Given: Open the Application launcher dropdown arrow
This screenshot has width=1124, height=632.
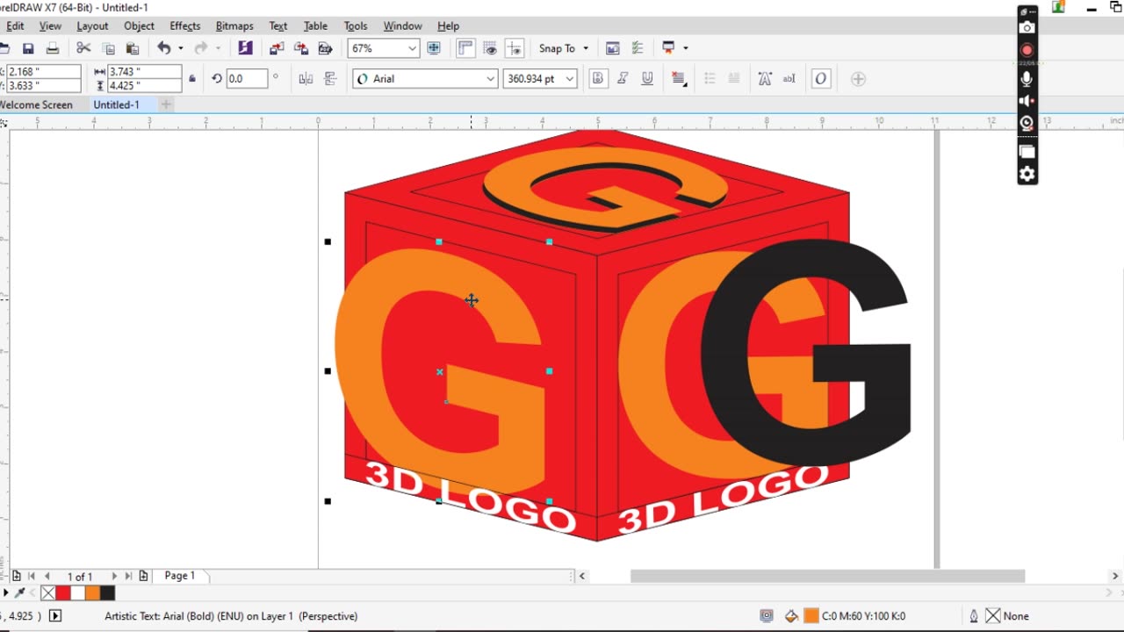Looking at the screenshot, I should (x=686, y=49).
